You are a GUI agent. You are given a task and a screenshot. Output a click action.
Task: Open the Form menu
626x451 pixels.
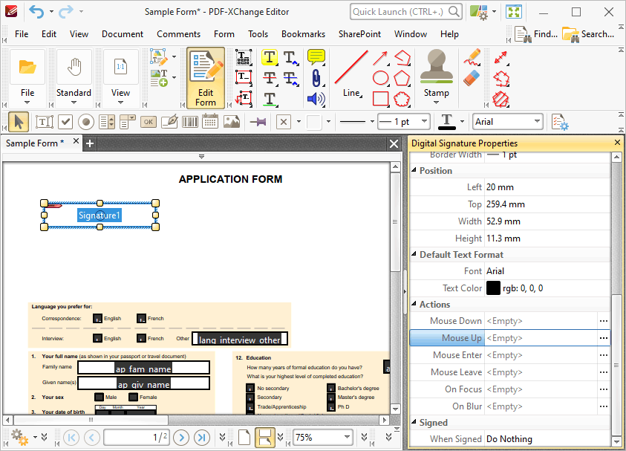[224, 34]
